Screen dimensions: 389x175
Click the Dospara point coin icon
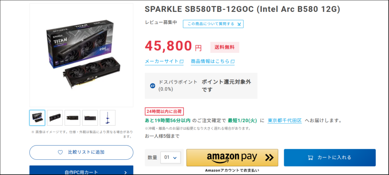[x=153, y=86]
